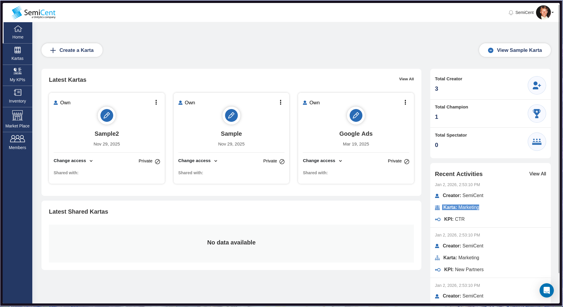Open the Google Ads karta three-dot menu
This screenshot has height=307, width=563.
click(405, 102)
